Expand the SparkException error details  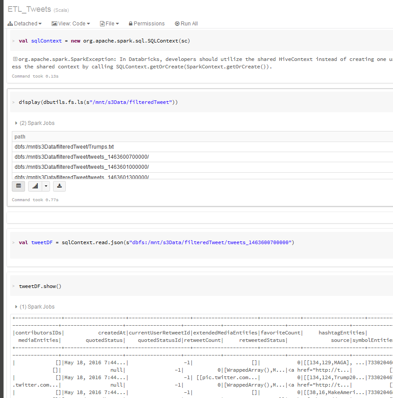15,59
